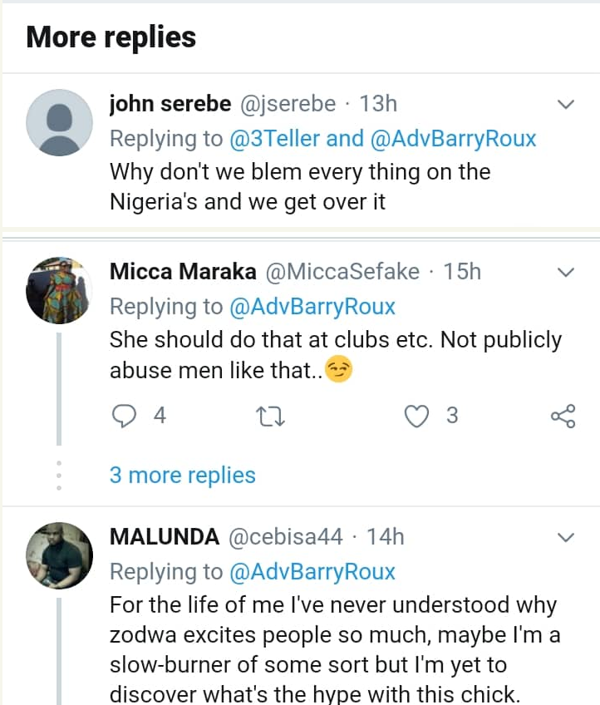Open @AdvBarryRoux link in Micca Maraka's reply

312,306
